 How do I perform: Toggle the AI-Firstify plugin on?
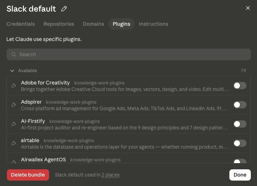240,124
